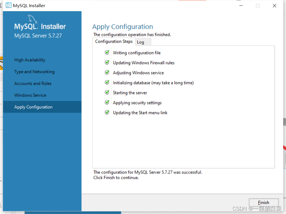
Task: Open the High Availability step in the sidebar
Action: 30,60
